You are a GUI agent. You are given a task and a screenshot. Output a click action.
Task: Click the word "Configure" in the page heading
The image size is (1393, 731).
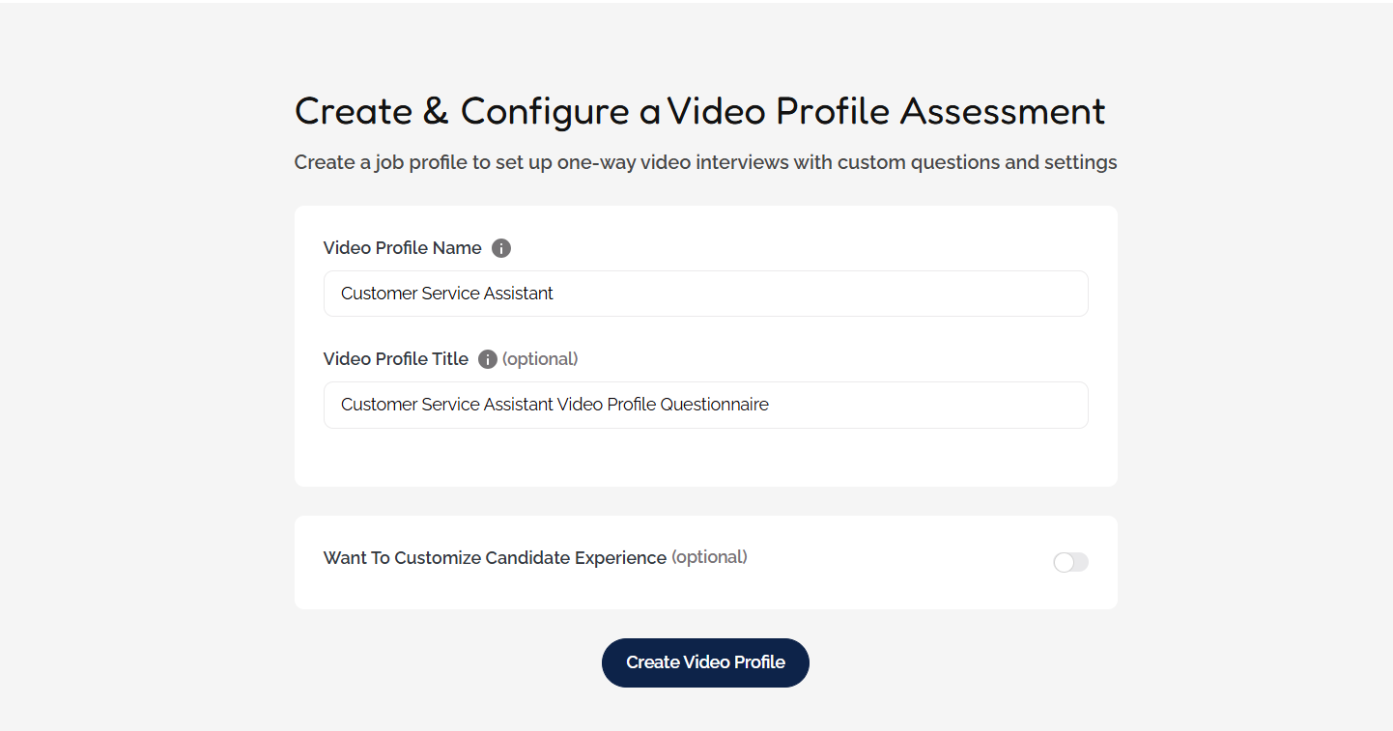click(x=545, y=112)
